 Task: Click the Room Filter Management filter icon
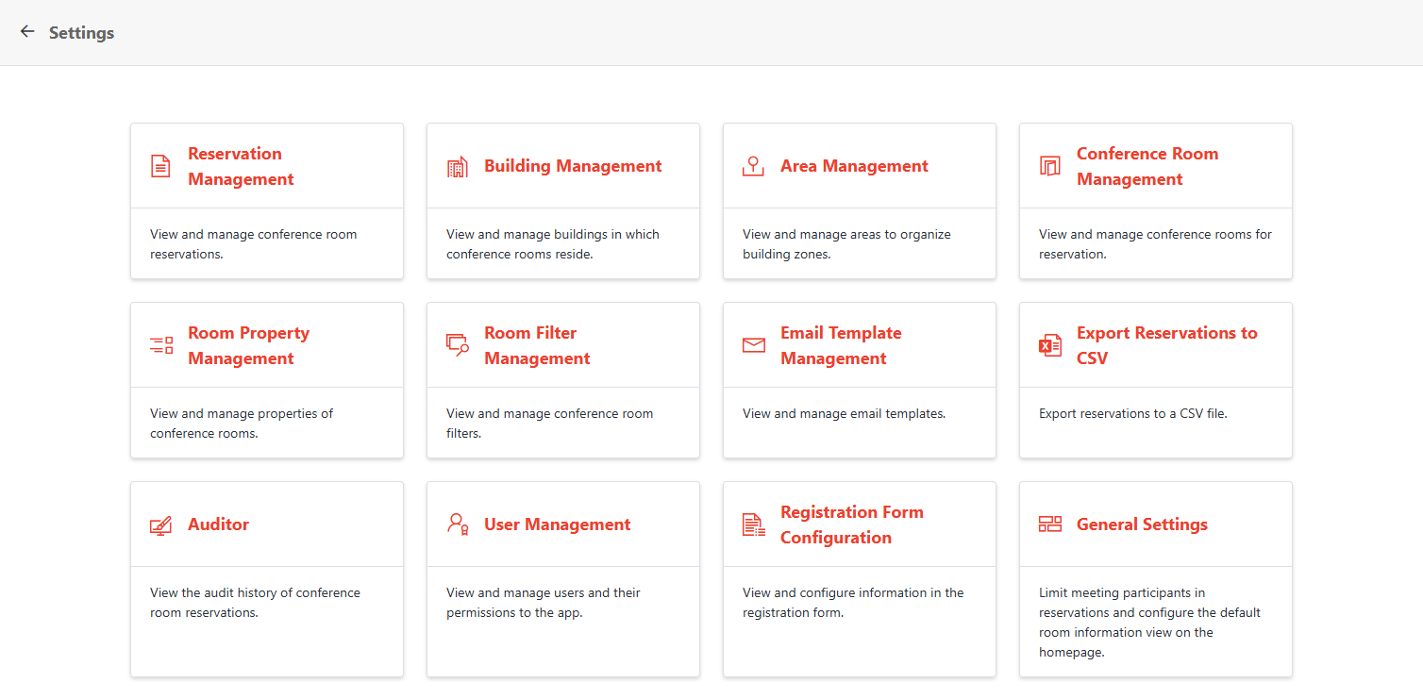click(457, 344)
